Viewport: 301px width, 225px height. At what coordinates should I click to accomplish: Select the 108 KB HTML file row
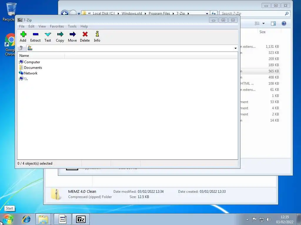pyautogui.click(x=260, y=83)
